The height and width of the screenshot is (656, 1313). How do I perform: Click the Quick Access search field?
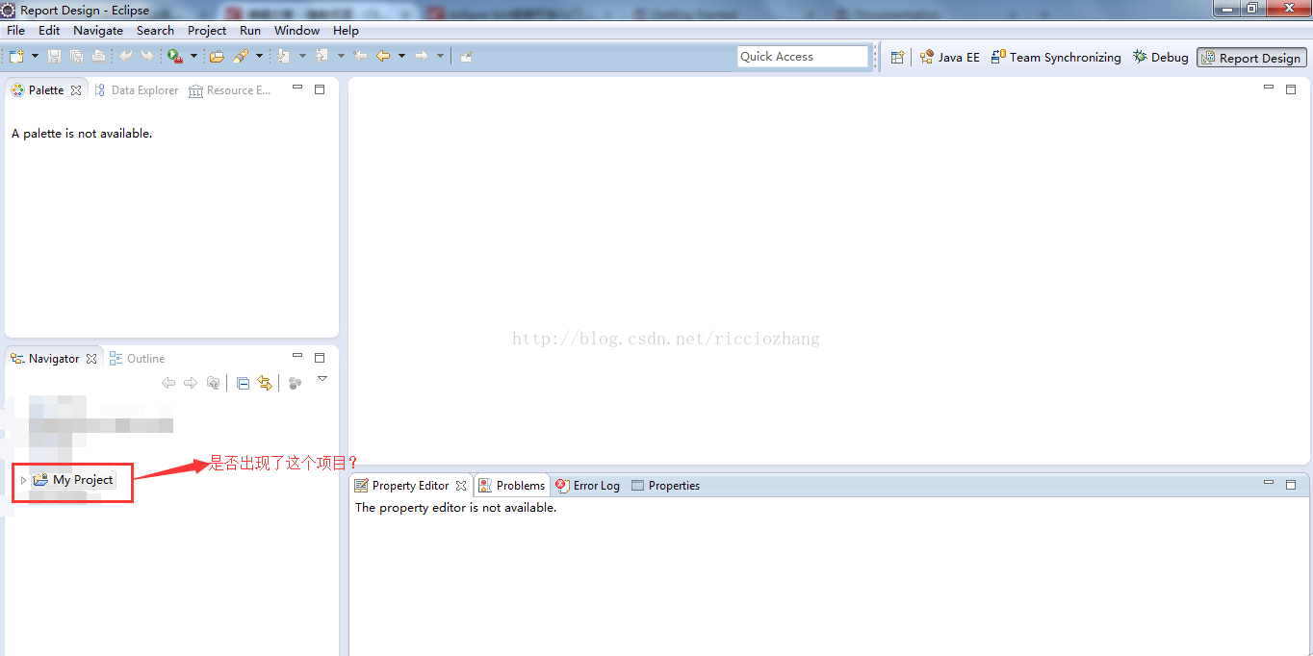pyautogui.click(x=803, y=57)
